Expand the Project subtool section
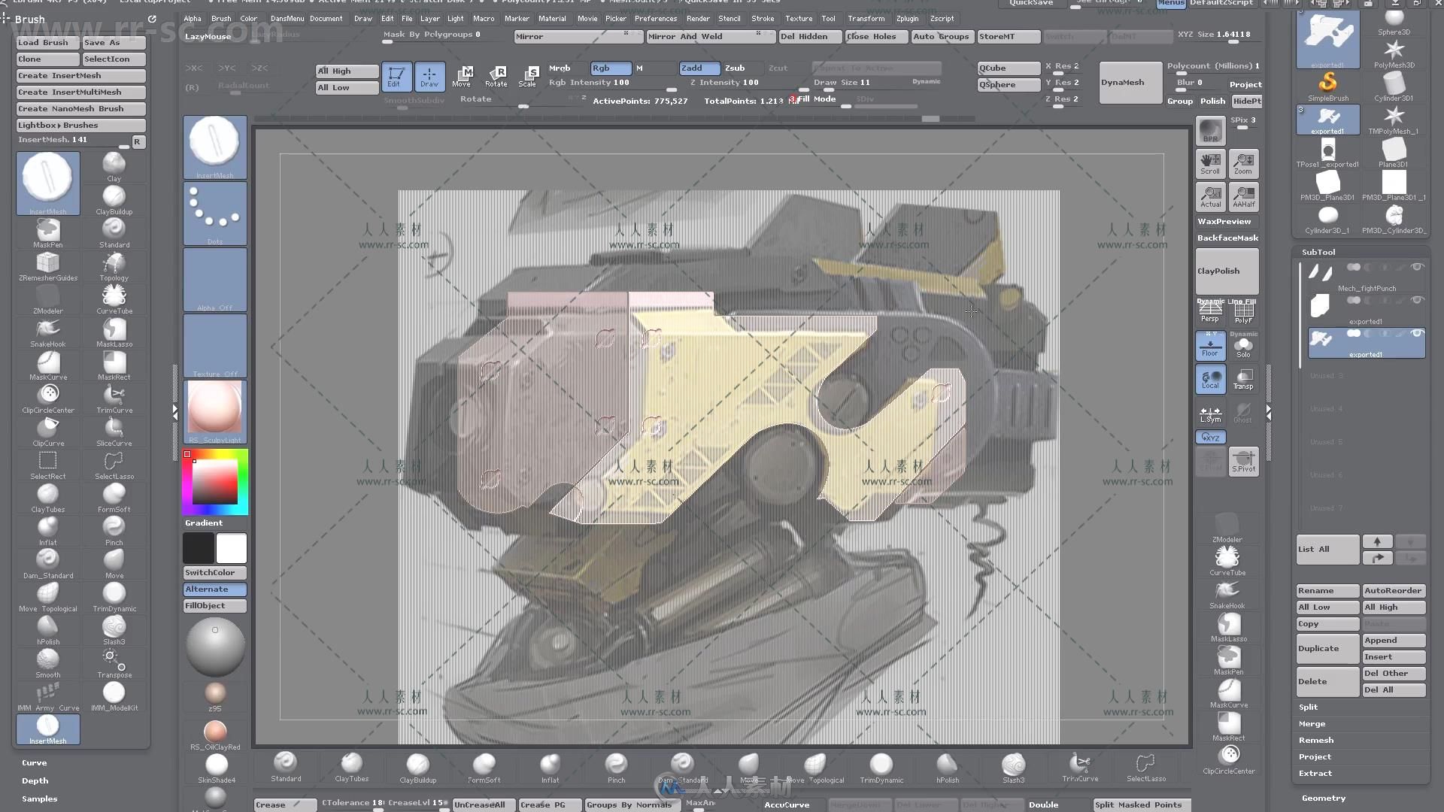 (x=1315, y=756)
